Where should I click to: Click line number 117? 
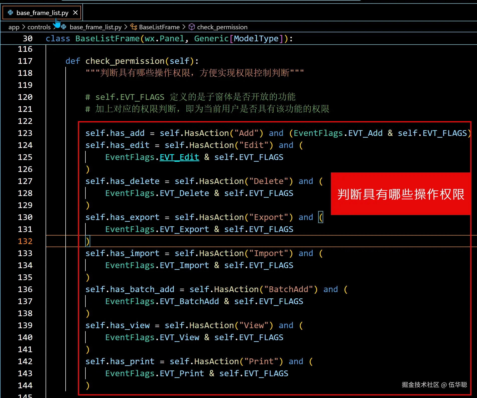25,61
